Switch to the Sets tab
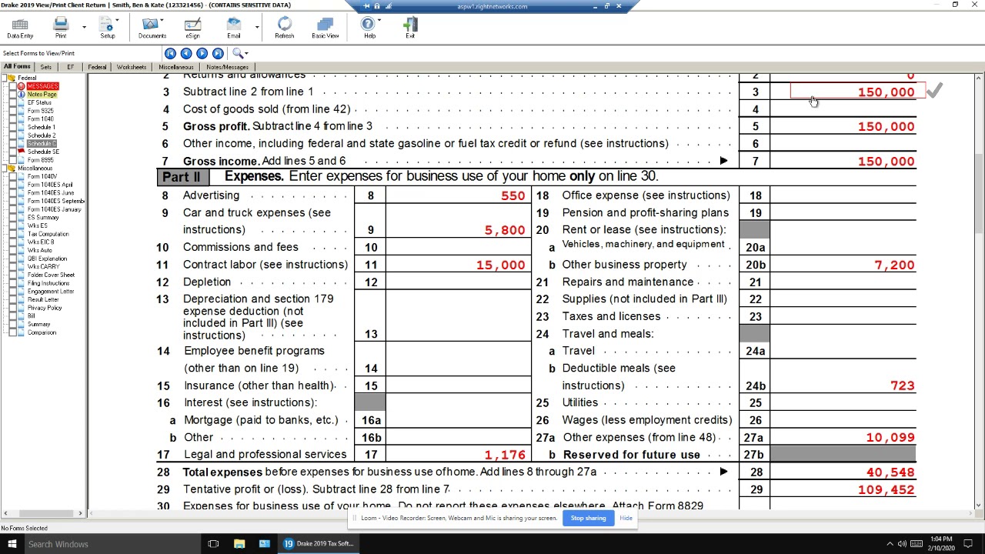Image resolution: width=985 pixels, height=554 pixels. pos(46,68)
